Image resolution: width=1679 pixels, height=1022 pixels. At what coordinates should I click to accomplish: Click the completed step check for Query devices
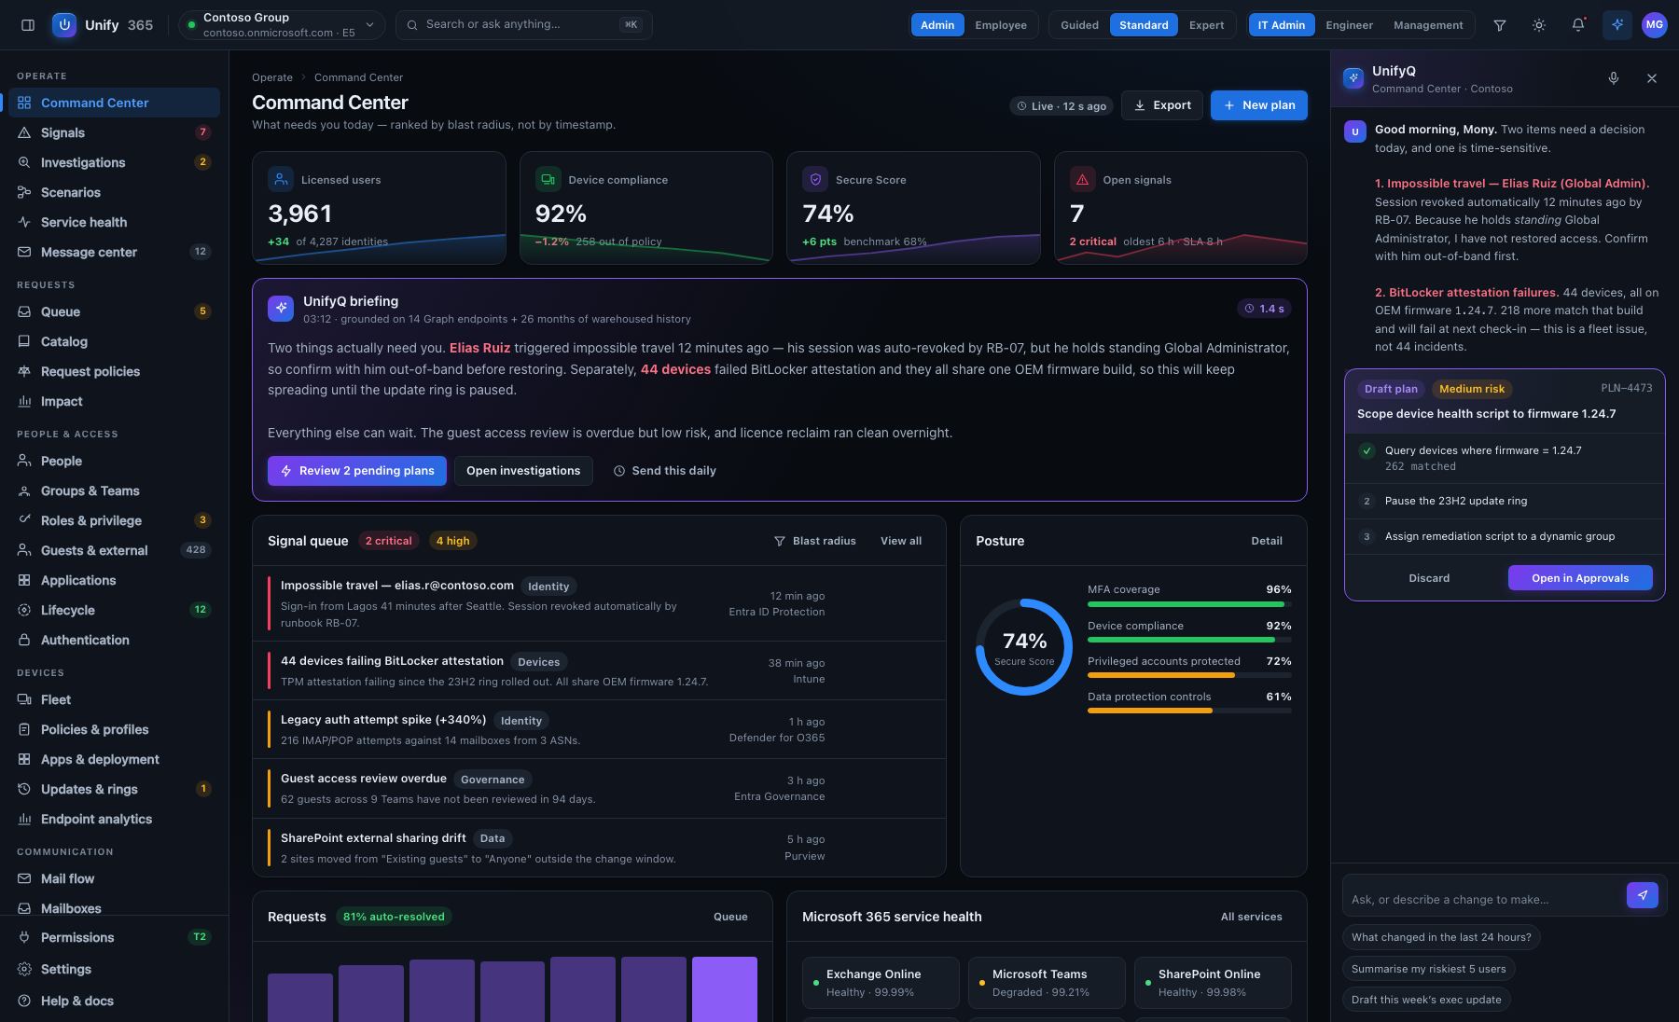[1367, 450]
